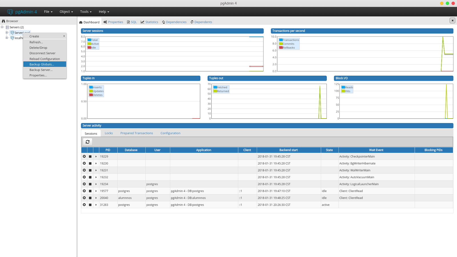Viewport: 457px width, 257px height.
Task: Select Reload Configuration in context menu
Action: tap(45, 59)
